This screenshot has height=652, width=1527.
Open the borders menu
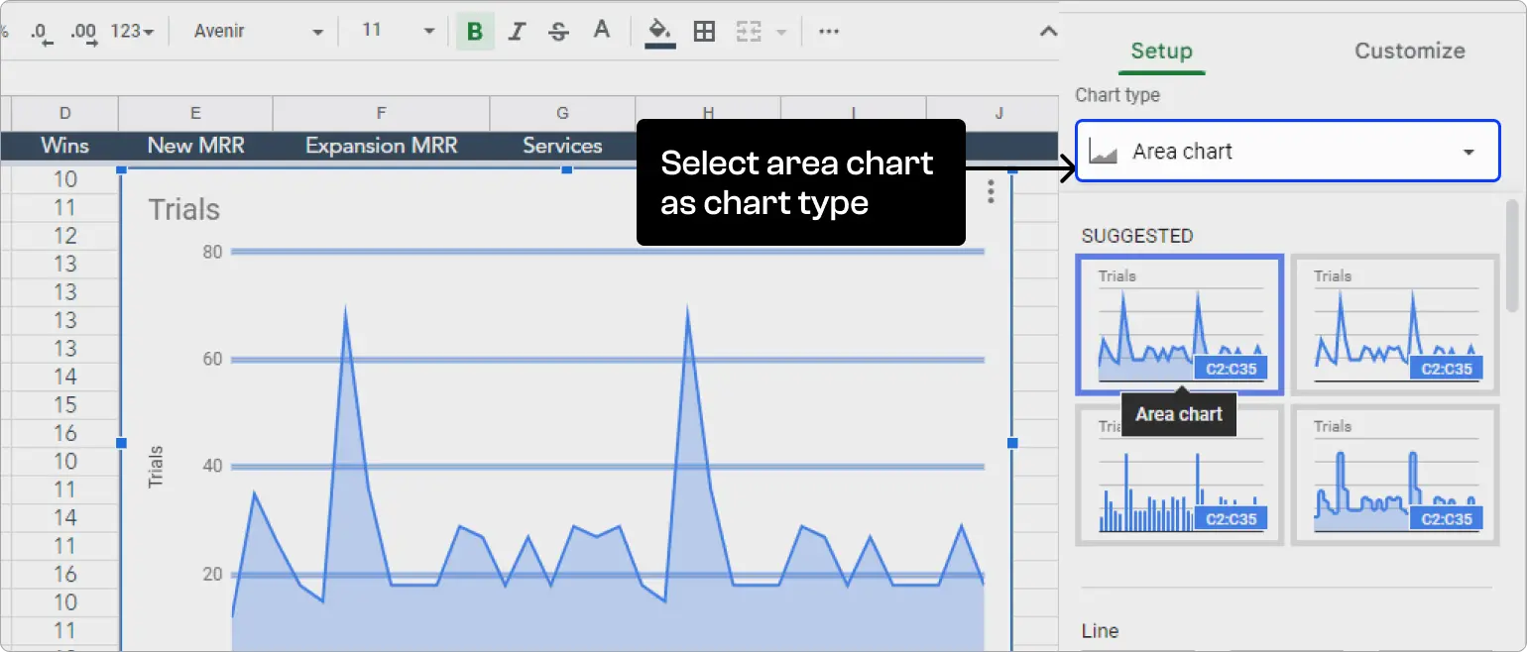coord(704,31)
